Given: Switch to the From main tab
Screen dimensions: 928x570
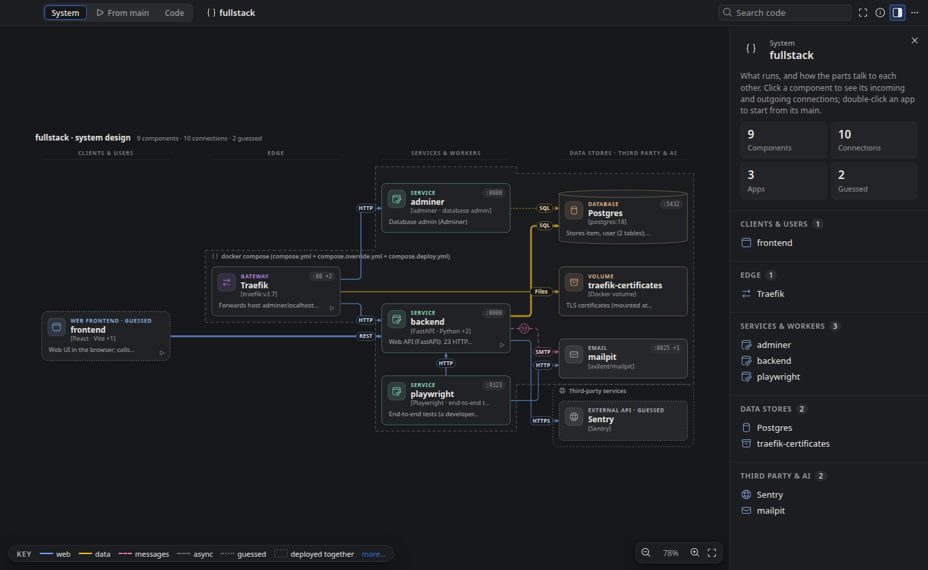Looking at the screenshot, I should tap(123, 13).
